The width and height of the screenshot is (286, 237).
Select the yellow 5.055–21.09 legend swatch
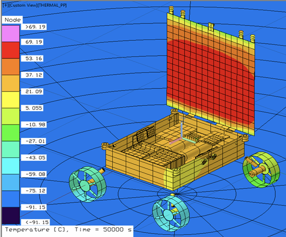click(11, 100)
